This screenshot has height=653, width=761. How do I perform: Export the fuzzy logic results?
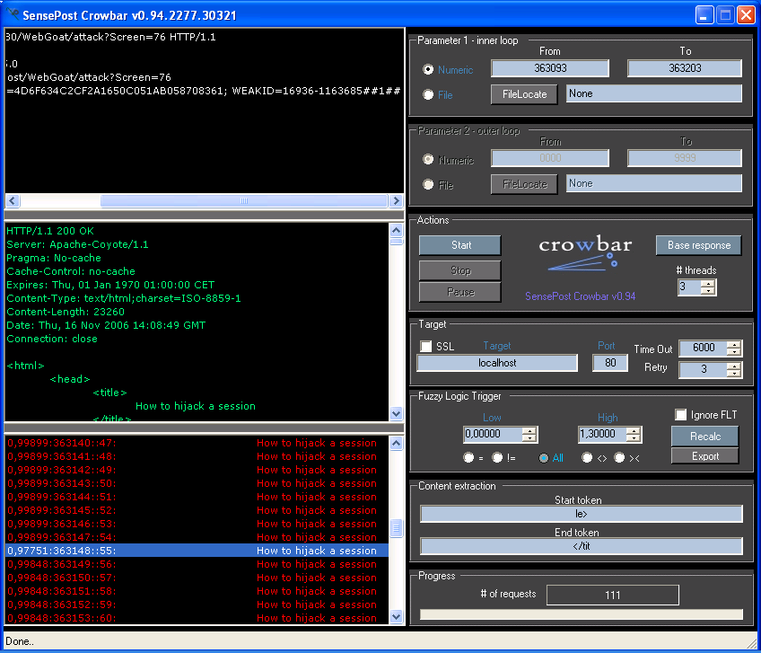point(705,456)
